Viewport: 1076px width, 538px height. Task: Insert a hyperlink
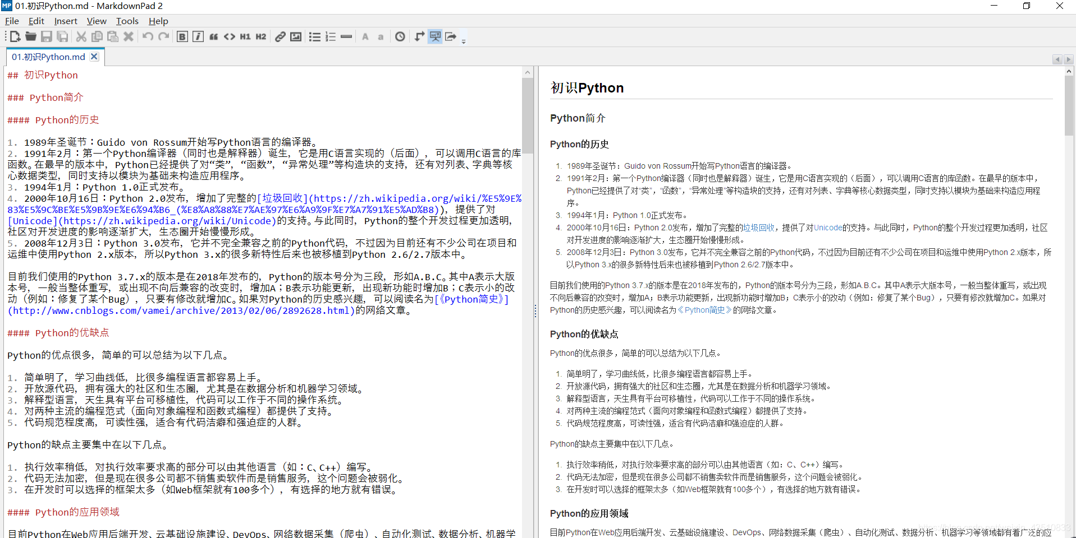click(280, 36)
